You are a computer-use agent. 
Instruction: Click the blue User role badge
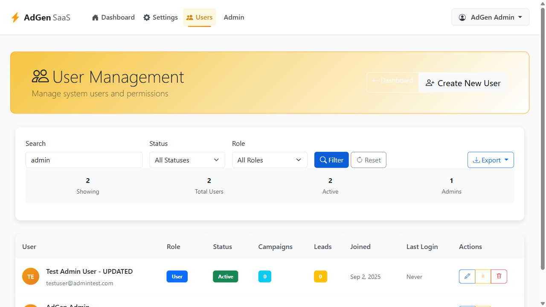point(177,276)
